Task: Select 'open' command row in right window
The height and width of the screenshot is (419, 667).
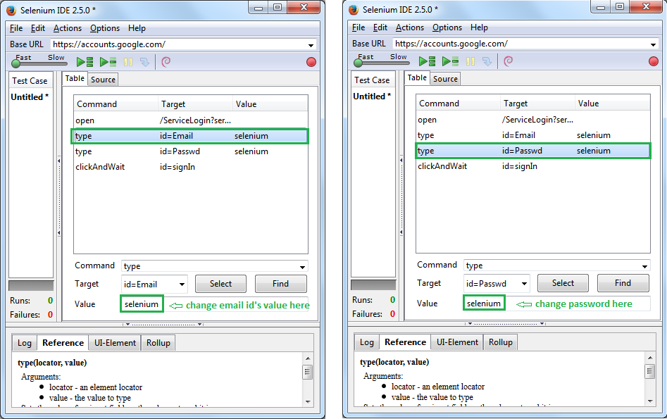Action: coord(533,120)
